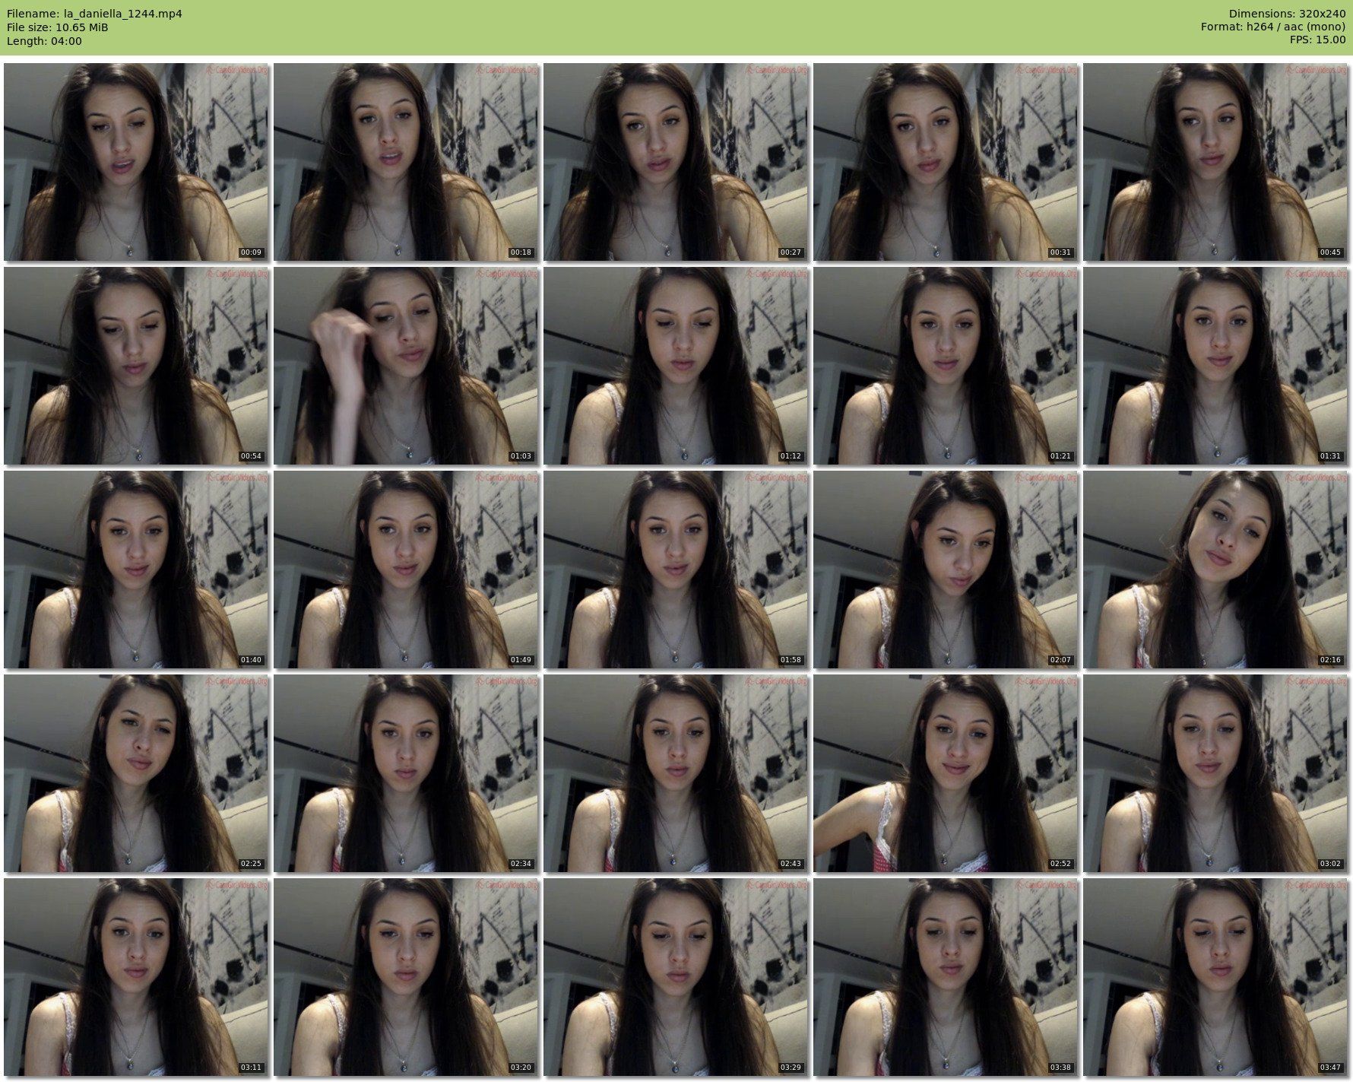Image resolution: width=1353 pixels, height=1082 pixels.
Task: Click the thumbnail marked 02:34
Action: (406, 773)
